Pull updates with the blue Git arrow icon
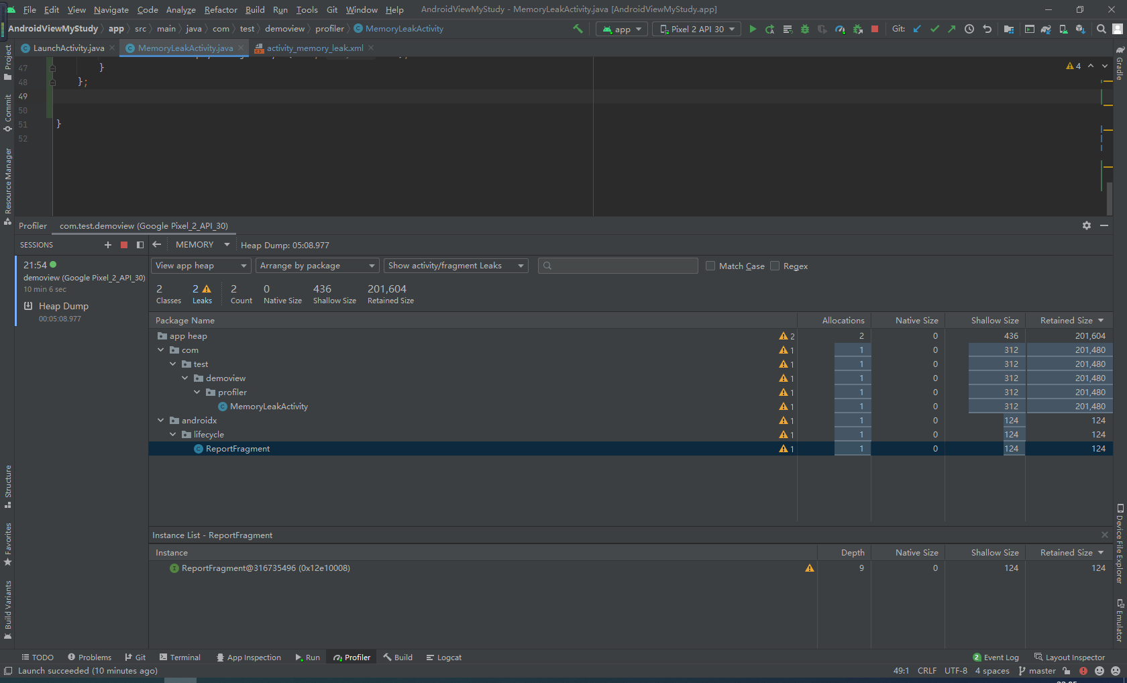 [917, 29]
